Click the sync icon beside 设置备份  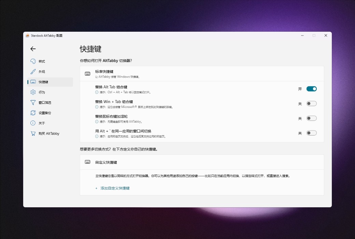tap(33, 113)
